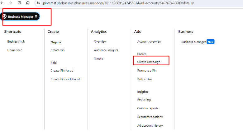Click the New badge beside Business Manager
243x140 pixels.
(x=211, y=42)
